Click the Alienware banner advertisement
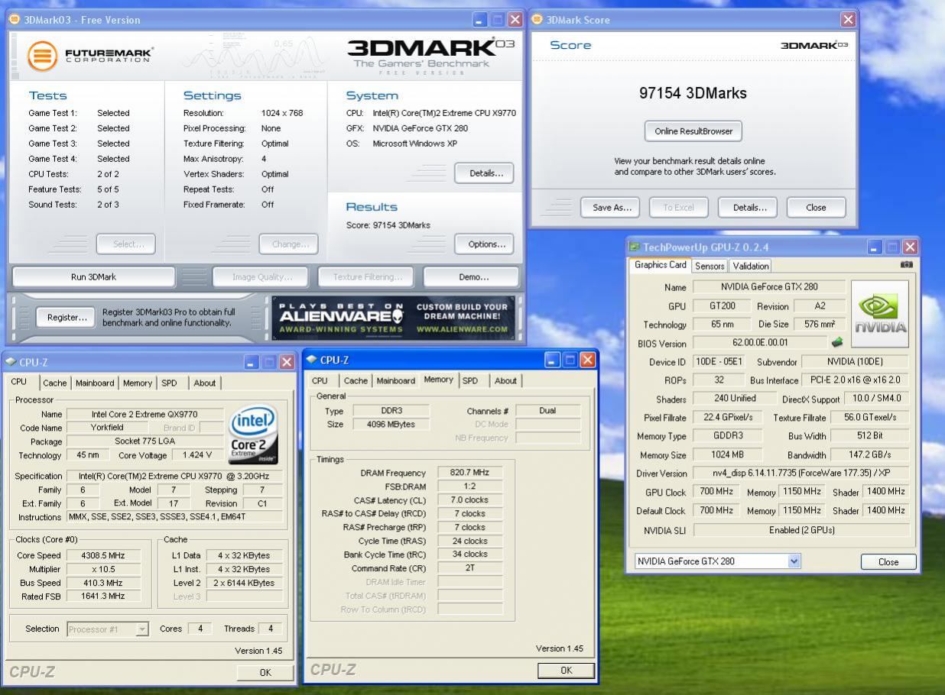Image resolution: width=945 pixels, height=695 pixels. tap(395, 318)
